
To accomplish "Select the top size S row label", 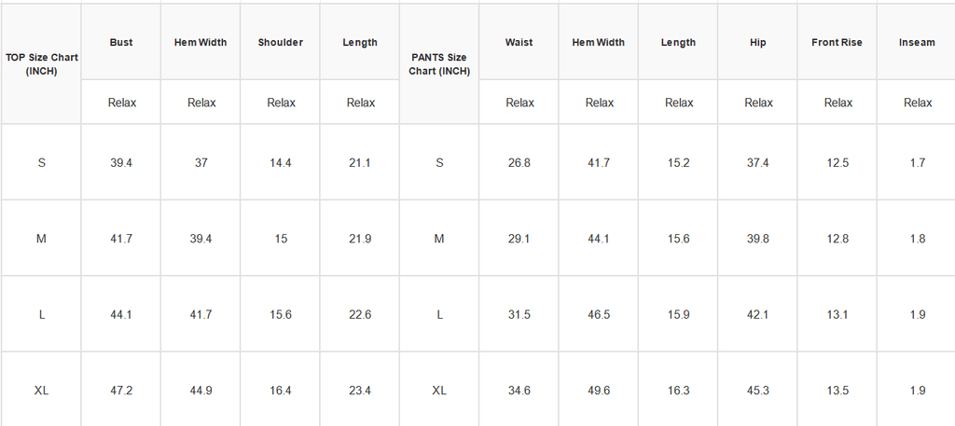I will [x=41, y=162].
